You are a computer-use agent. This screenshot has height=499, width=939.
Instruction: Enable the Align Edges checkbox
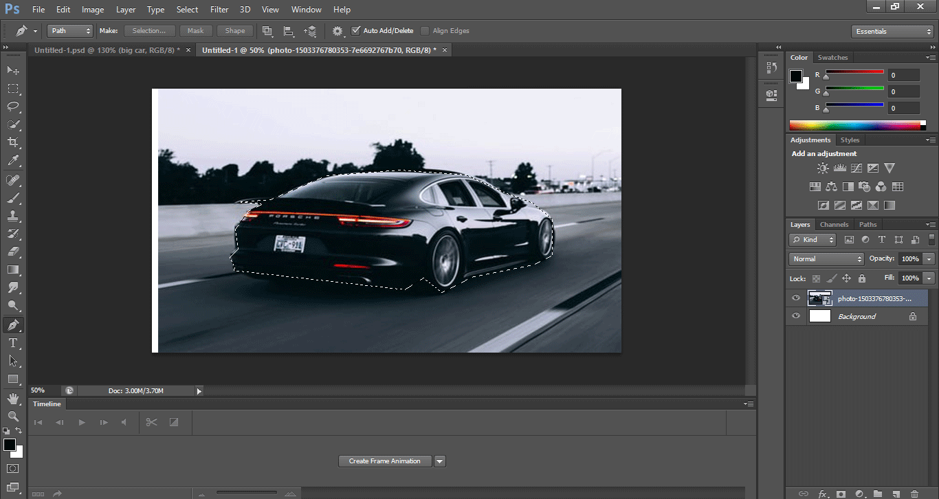425,31
